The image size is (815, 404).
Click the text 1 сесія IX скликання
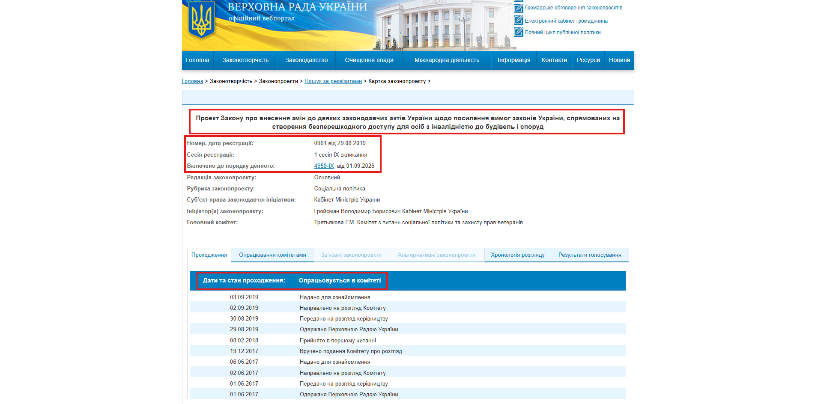coord(340,155)
